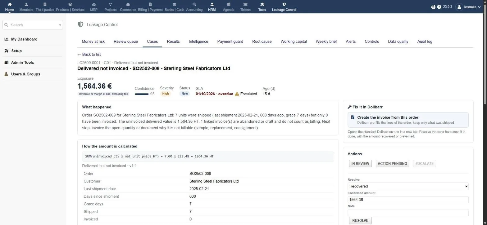Click the IN REVIEW button
This screenshot has width=487, height=225.
click(x=360, y=164)
